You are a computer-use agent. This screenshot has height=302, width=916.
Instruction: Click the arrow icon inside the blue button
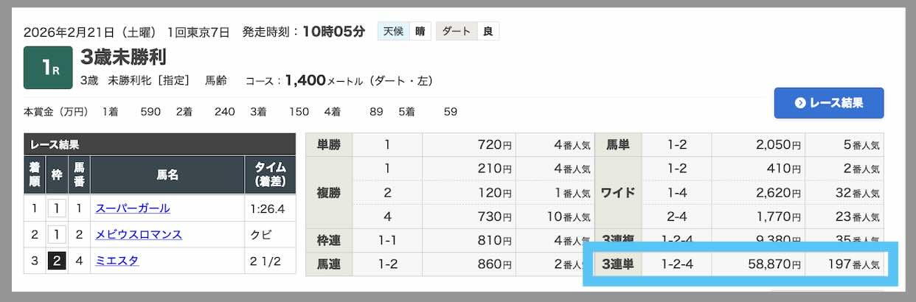click(799, 103)
